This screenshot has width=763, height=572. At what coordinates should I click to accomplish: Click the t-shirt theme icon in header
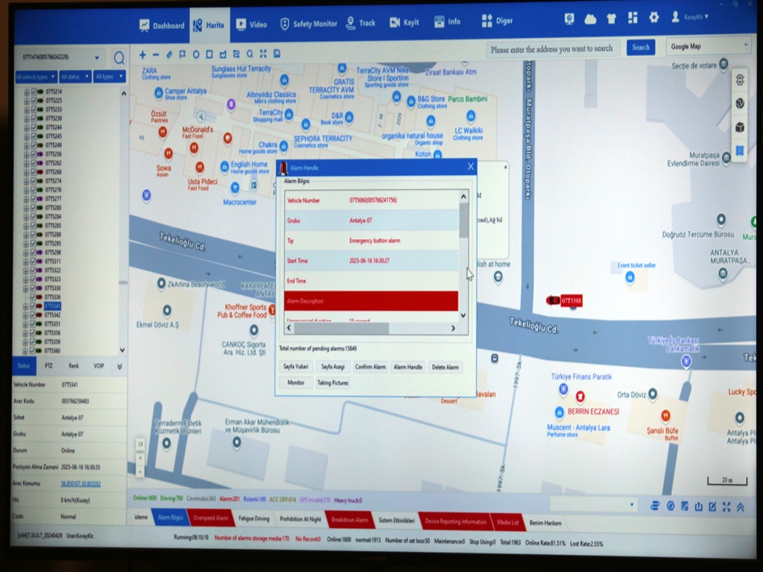click(x=612, y=19)
